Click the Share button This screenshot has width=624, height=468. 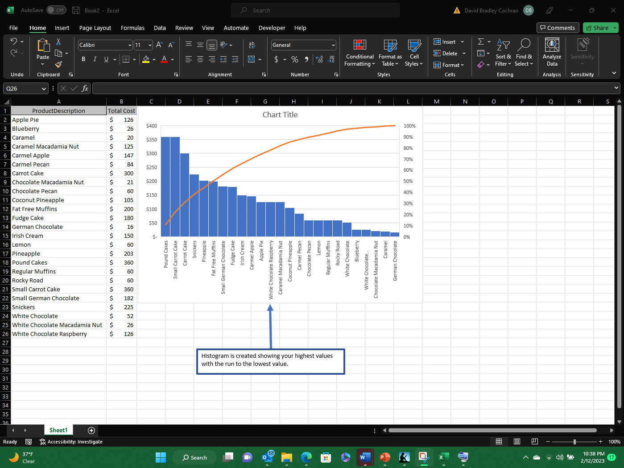pyautogui.click(x=597, y=28)
